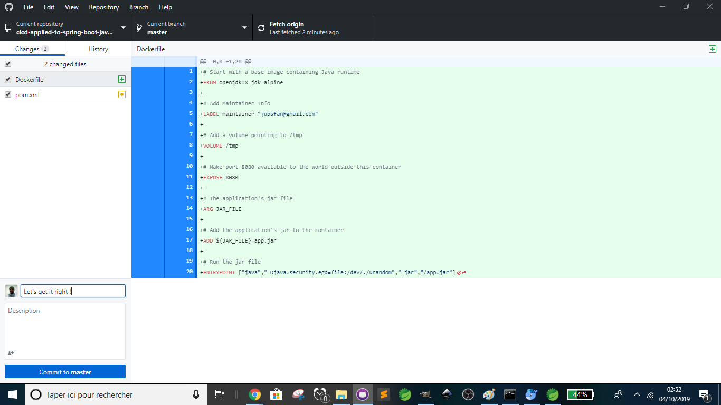This screenshot has height=405, width=721.
Task: Click the add co-authors icon in description box
Action: [11, 353]
